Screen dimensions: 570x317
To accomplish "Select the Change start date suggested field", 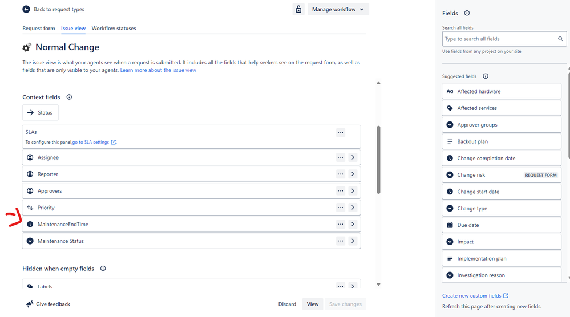I will [x=502, y=192].
